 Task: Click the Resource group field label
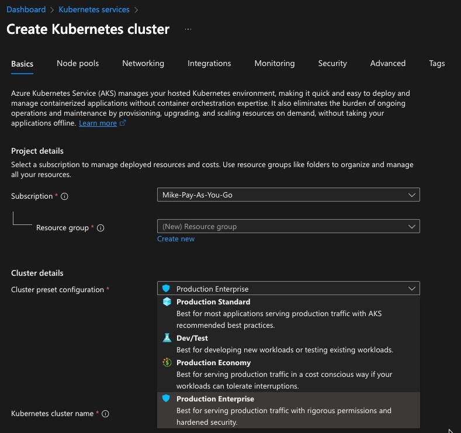(x=63, y=228)
